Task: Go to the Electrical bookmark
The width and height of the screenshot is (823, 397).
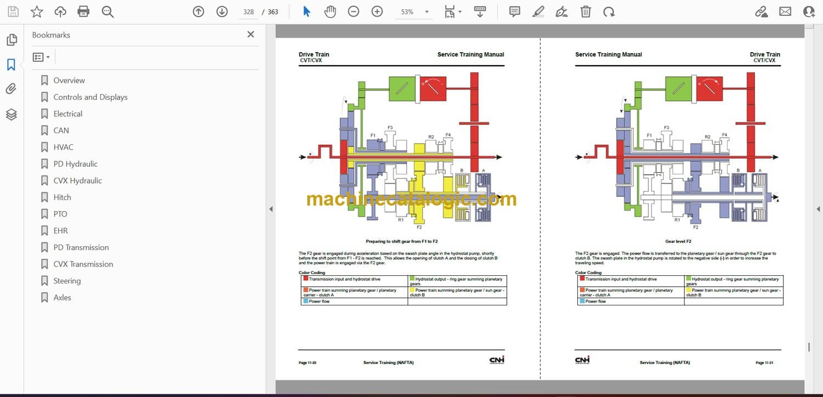Action: click(67, 114)
